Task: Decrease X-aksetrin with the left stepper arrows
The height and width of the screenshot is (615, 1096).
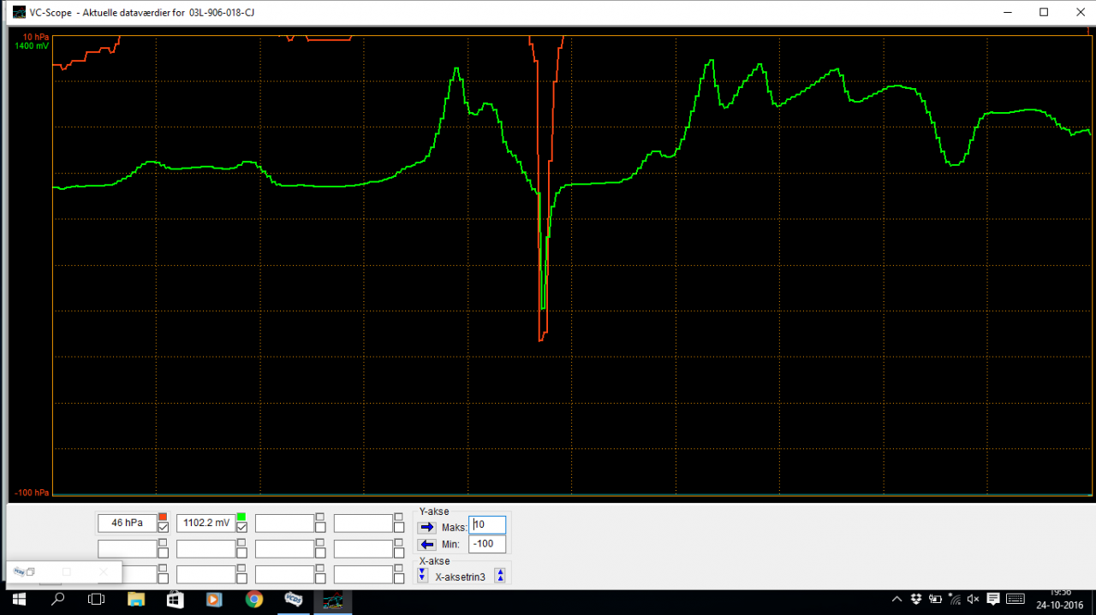Action: (x=421, y=575)
